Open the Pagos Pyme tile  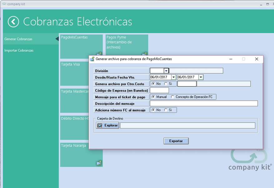point(127,45)
